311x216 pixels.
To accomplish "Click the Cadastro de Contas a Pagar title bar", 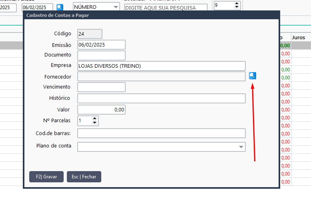I will [x=152, y=15].
